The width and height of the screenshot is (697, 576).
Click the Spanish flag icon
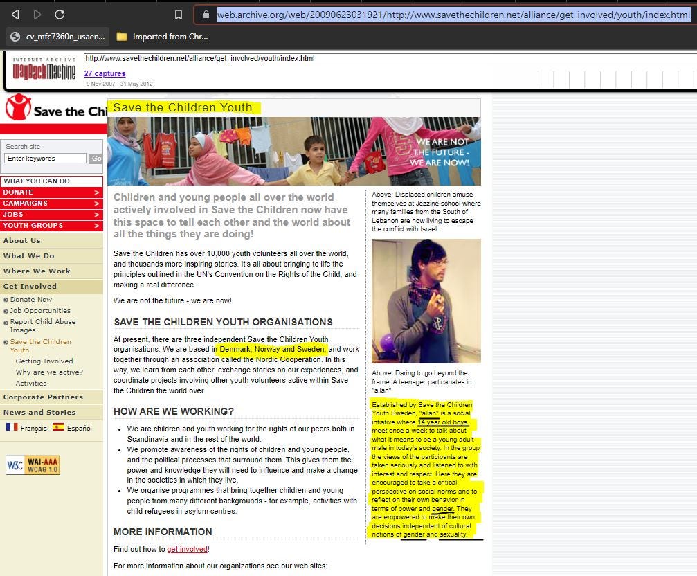pos(58,427)
